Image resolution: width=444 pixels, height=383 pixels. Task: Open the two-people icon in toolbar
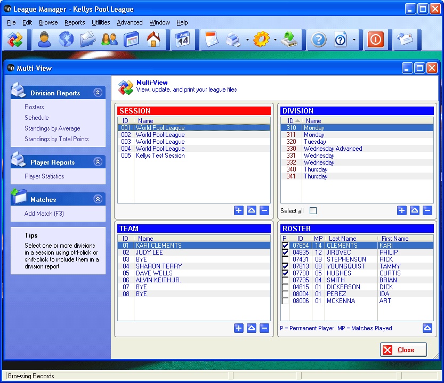[x=109, y=40]
